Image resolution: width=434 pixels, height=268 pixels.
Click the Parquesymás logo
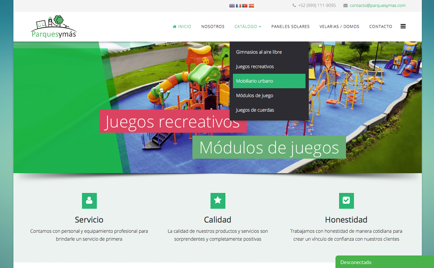54,27
